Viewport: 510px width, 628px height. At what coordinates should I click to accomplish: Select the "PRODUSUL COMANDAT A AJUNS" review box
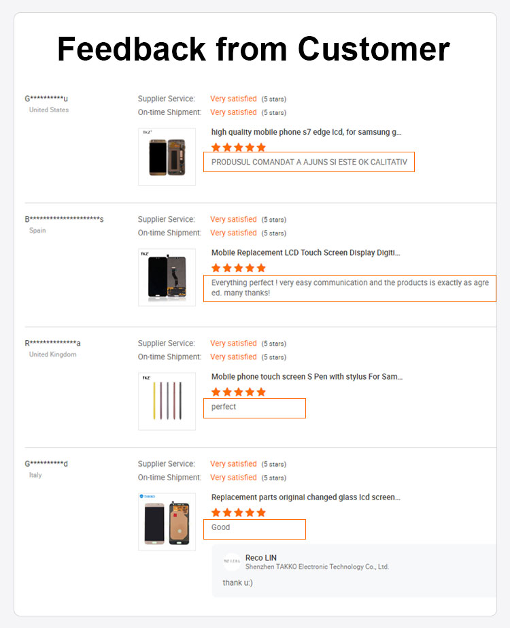point(309,162)
